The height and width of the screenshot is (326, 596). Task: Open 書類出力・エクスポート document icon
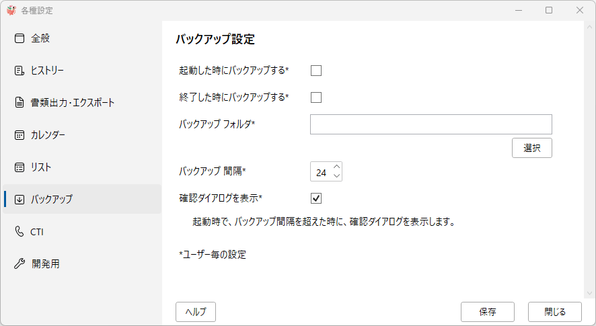[20, 103]
